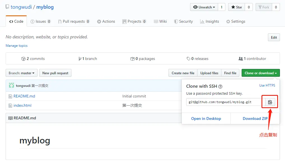Click the Manage topics link
Image resolution: width=285 pixels, height=165 pixels.
click(x=17, y=46)
